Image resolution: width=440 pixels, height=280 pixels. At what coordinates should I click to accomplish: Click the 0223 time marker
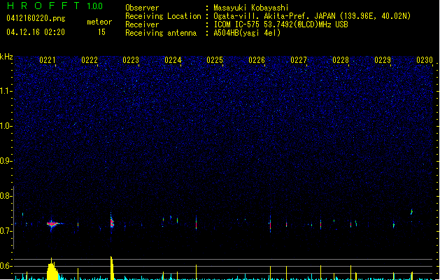(131, 60)
